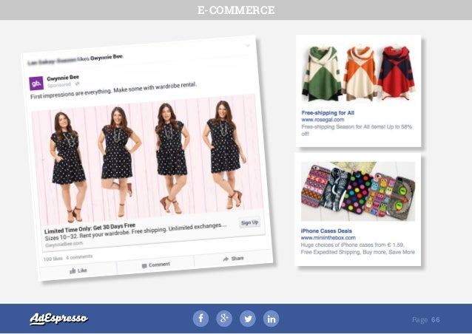Image resolution: width=472 pixels, height=334 pixels.
Task: Share the Gwynnie Bee post
Action: coord(233,259)
